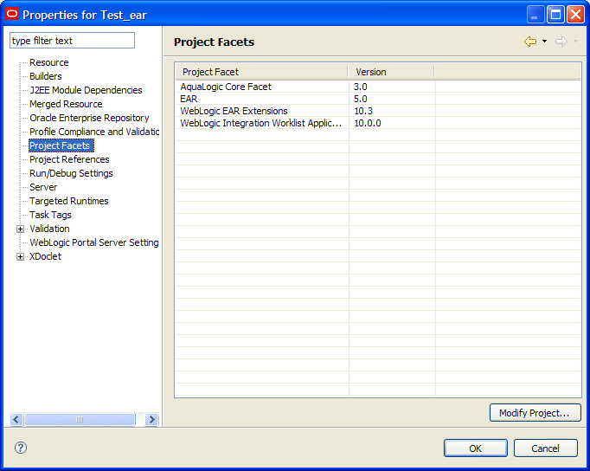The width and height of the screenshot is (590, 471).
Task: Expand the Validation tree node
Action: click(x=20, y=229)
